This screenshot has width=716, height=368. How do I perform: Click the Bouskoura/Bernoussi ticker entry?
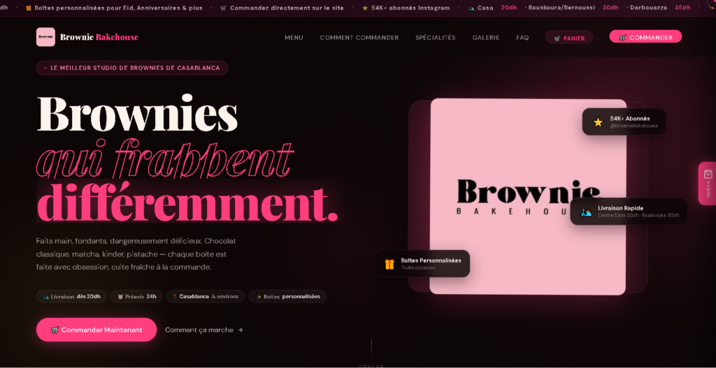pos(561,8)
